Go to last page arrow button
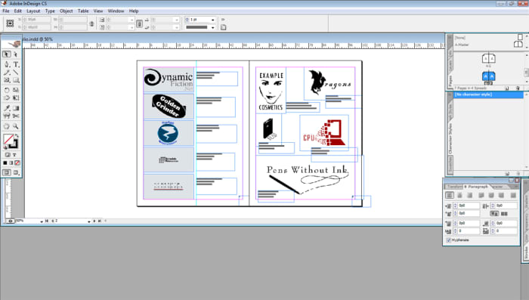The image size is (529, 300). click(x=100, y=221)
